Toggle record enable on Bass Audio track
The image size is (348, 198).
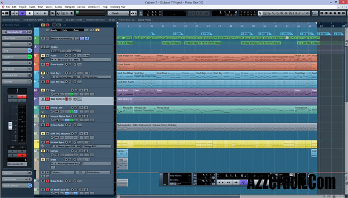click(x=66, y=99)
